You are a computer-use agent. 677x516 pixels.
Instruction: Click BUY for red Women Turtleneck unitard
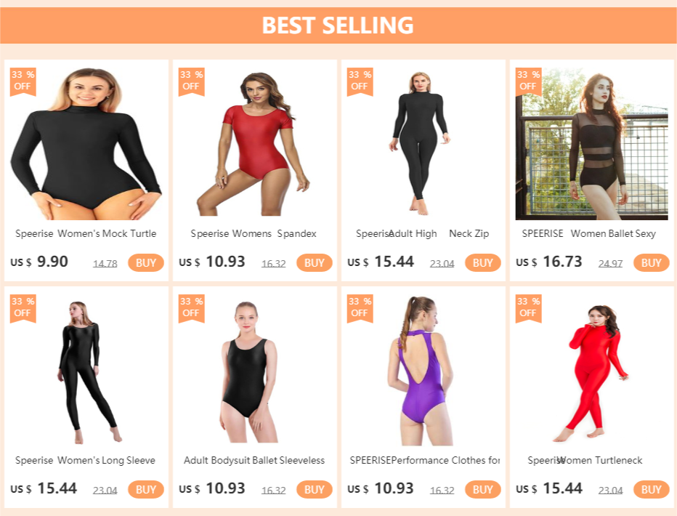(x=651, y=489)
